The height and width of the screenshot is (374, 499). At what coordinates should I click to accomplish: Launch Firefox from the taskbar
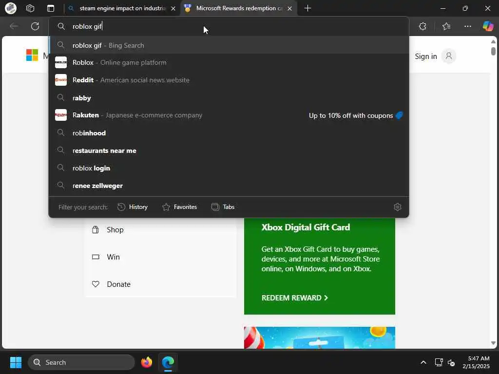146,362
